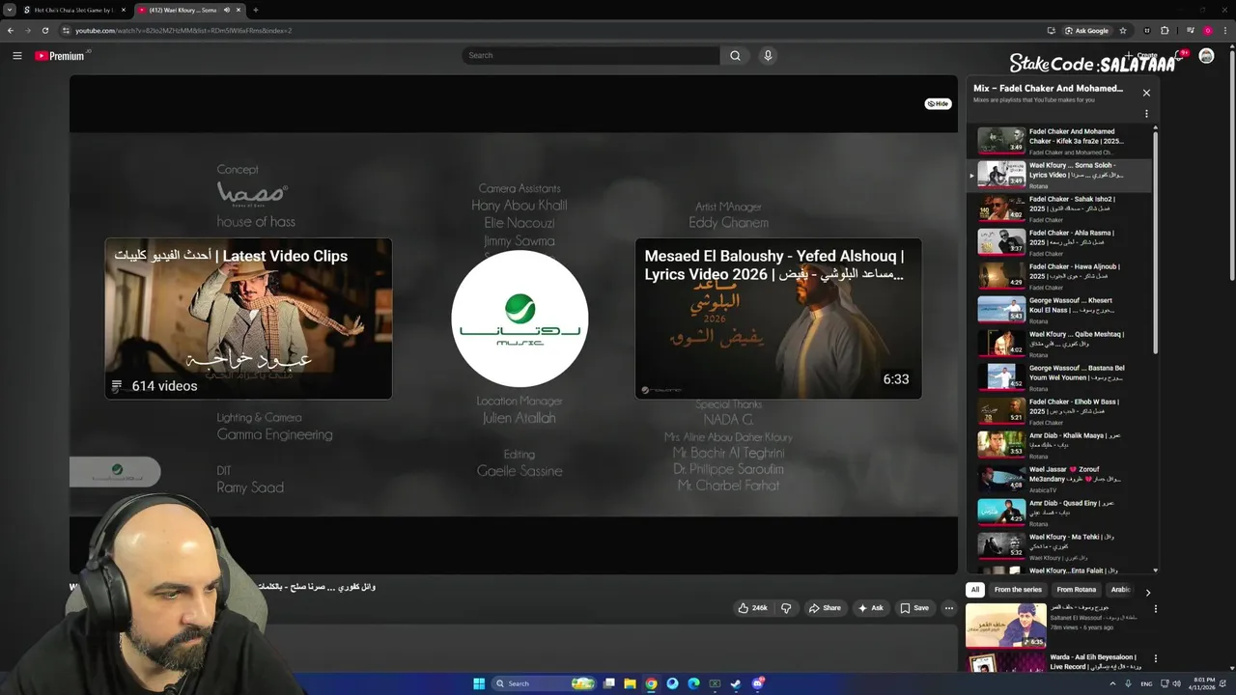
Task: Open the Windows Start menu
Action: click(x=479, y=683)
